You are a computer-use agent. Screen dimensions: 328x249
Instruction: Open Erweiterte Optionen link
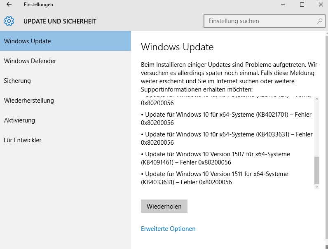168,229
